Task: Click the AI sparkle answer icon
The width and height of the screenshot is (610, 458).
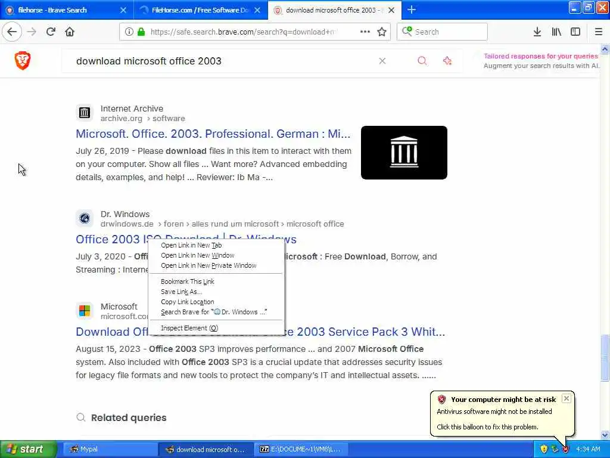Action: pos(447,61)
